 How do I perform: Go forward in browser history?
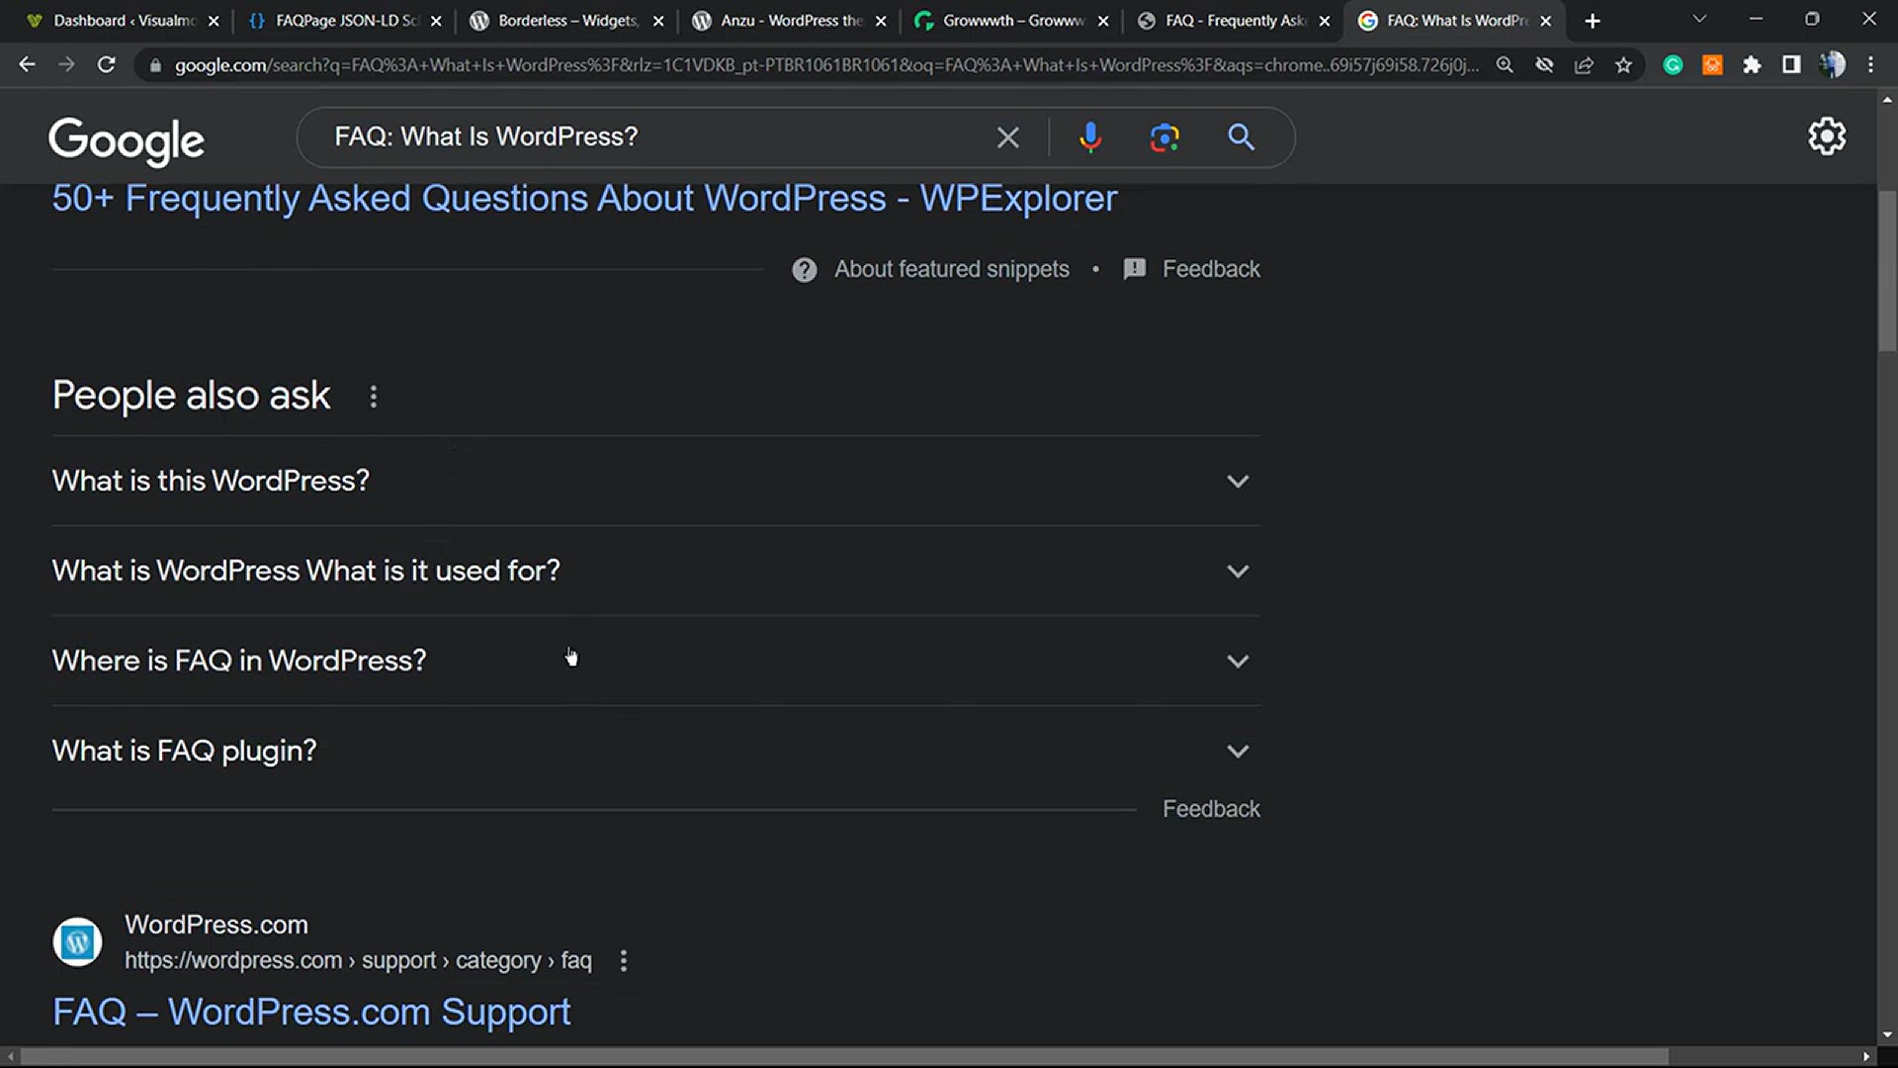point(66,65)
